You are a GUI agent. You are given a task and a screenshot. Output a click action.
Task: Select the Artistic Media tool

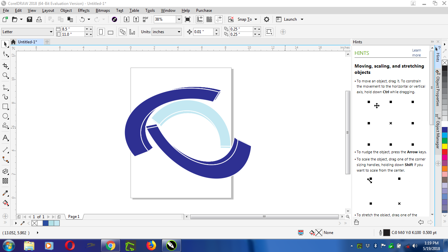point(5,97)
